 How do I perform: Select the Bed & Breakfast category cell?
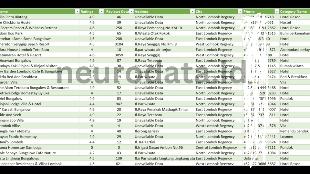point(293,77)
